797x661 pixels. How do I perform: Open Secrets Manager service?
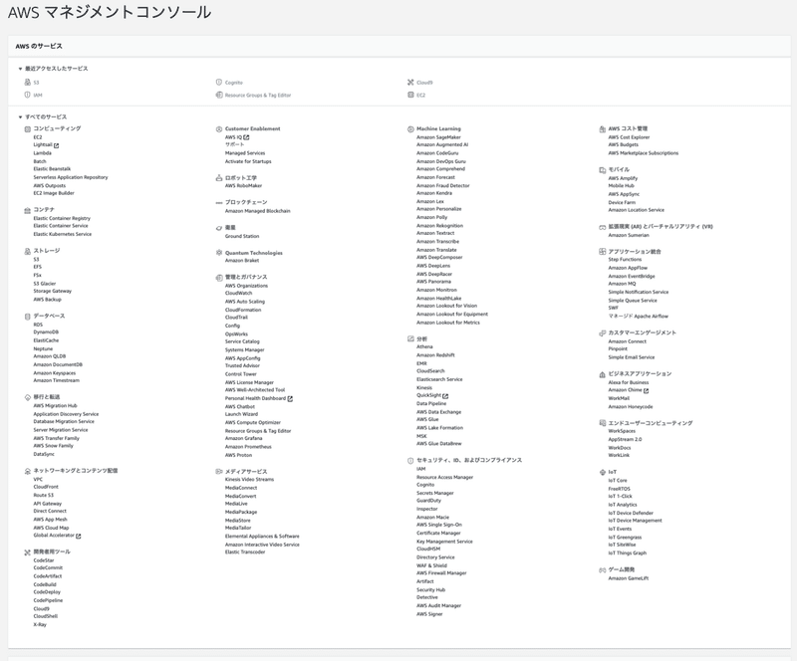point(435,493)
